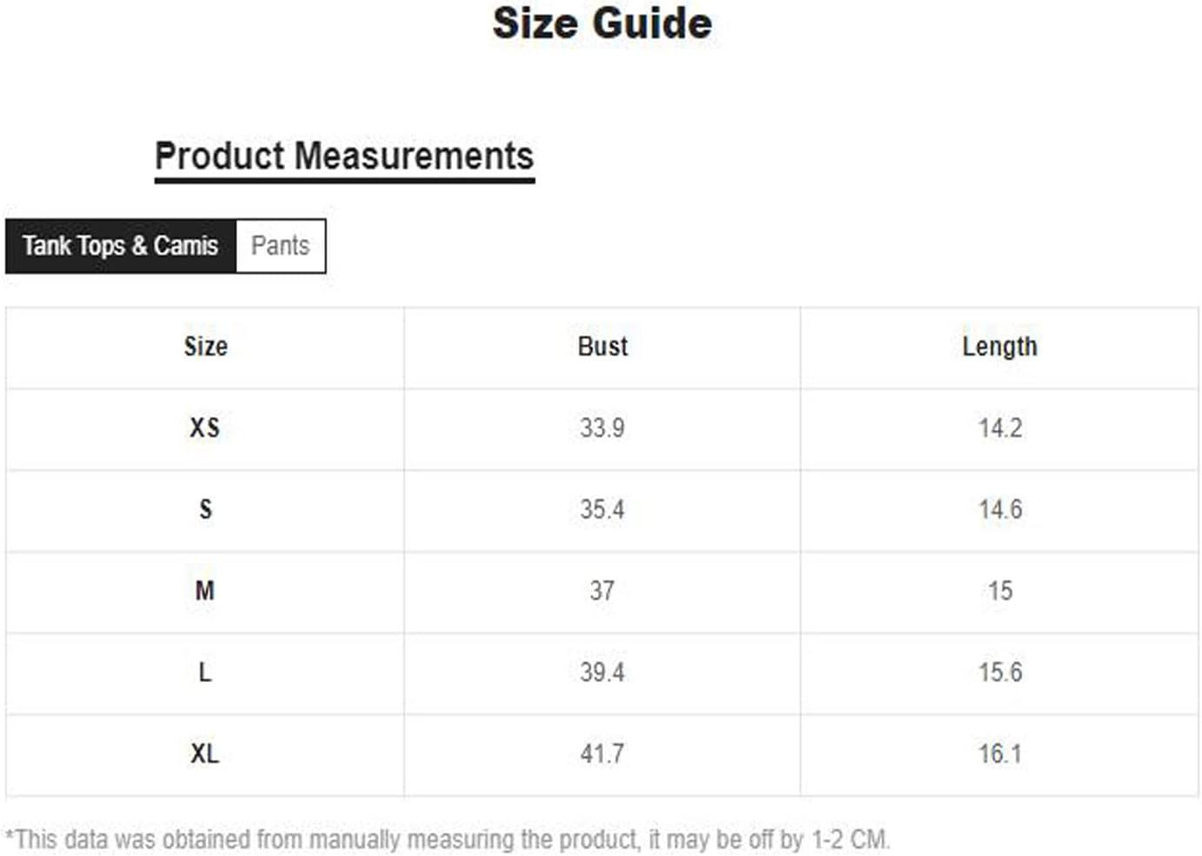The height and width of the screenshot is (856, 1202).
Task: Click the L size row label
Action: pyautogui.click(x=205, y=673)
